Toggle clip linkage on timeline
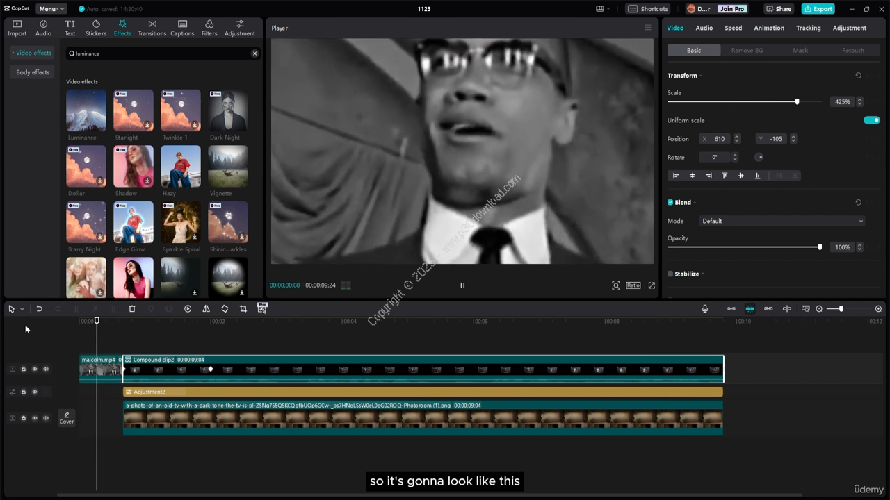Image resolution: width=890 pixels, height=500 pixels. 768,309
